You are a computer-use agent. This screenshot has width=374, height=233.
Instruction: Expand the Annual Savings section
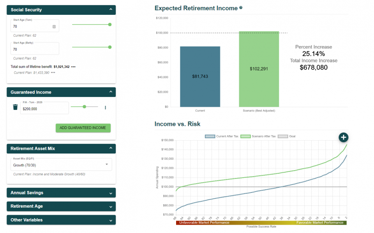(61, 193)
